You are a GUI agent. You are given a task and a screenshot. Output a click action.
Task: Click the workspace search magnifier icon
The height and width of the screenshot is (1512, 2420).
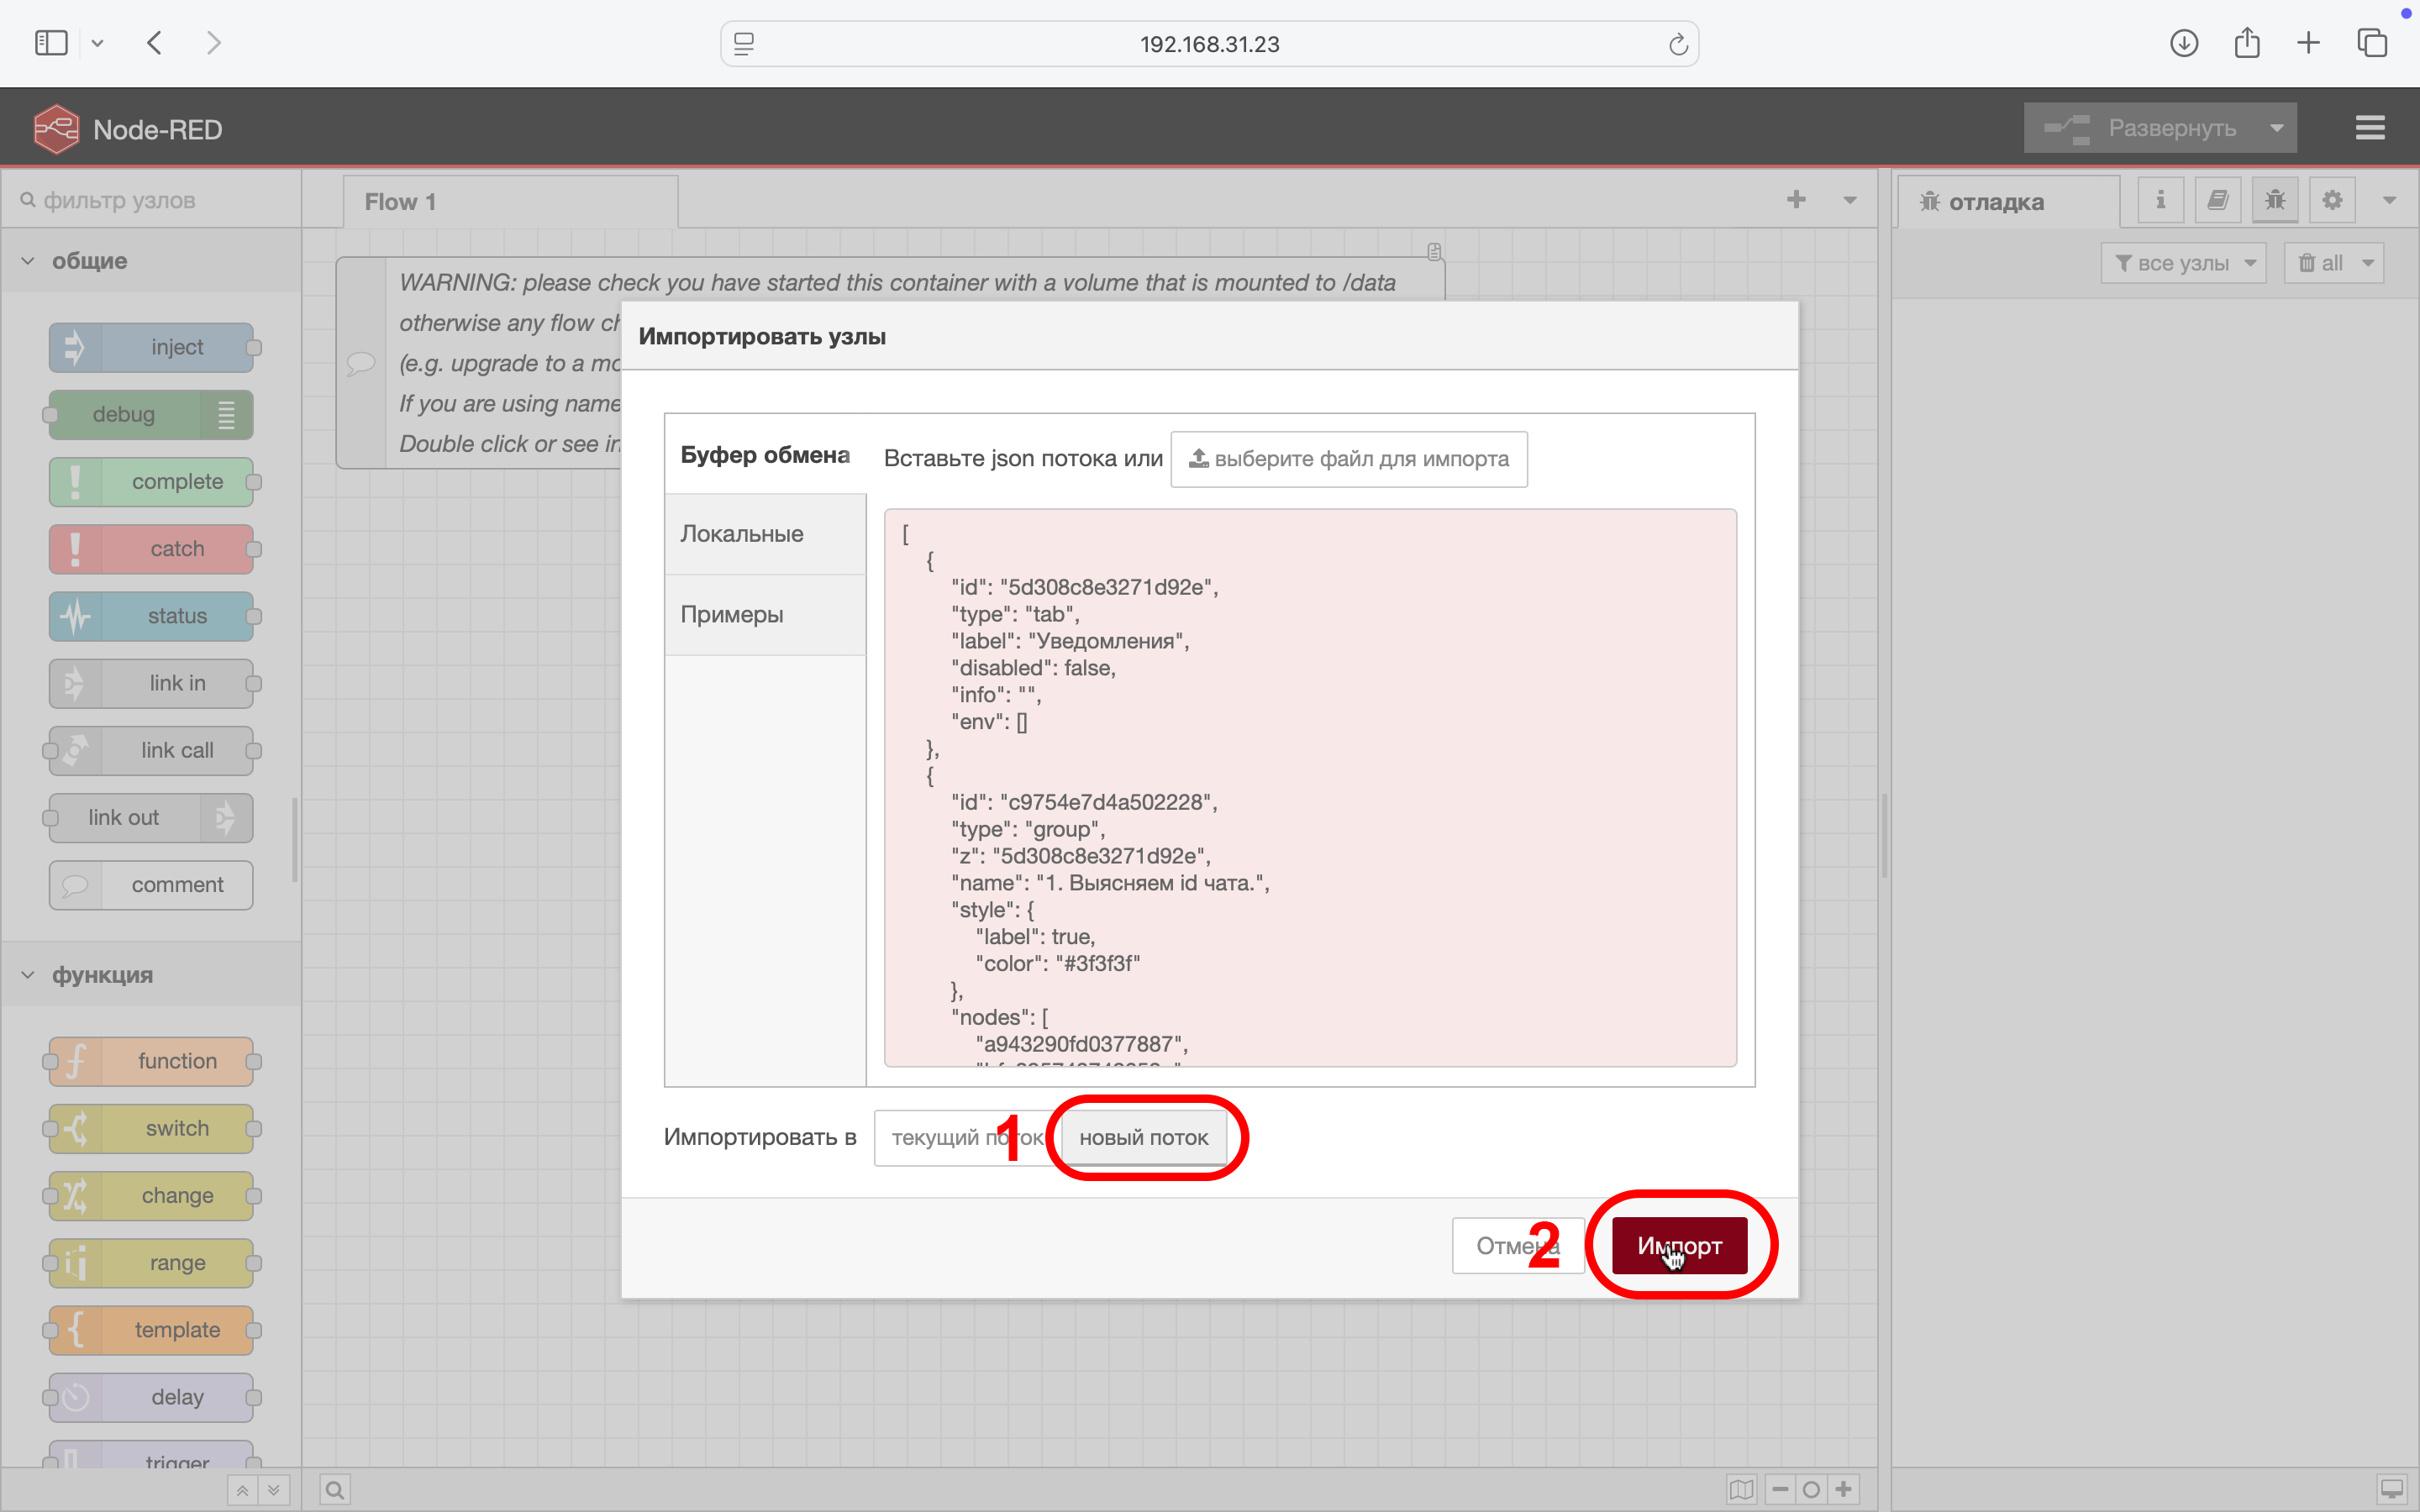[335, 1490]
